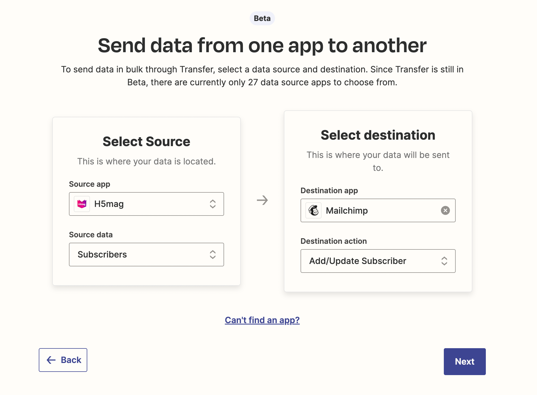Click the Mailchimp destination app field
Screen dimensions: 537x395
[x=378, y=210]
